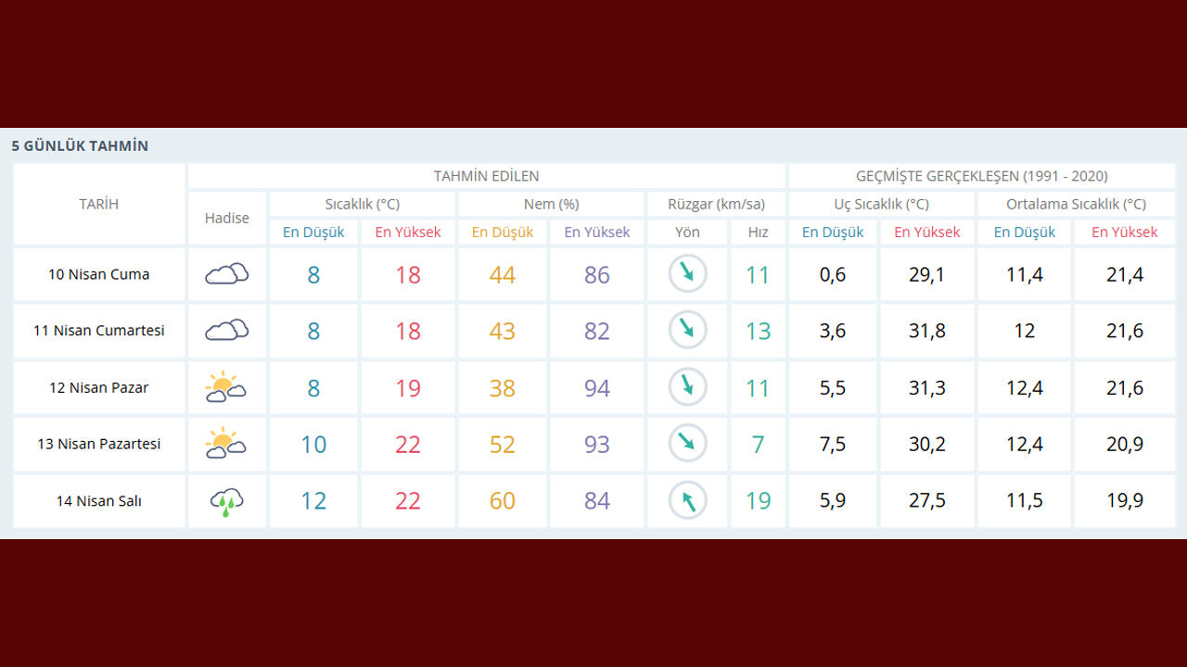1187x667 pixels.
Task: Select the Sıcaklık (°C) header
Action: coord(362,205)
